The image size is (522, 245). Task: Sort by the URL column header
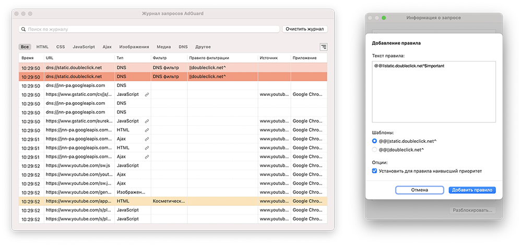click(79, 58)
